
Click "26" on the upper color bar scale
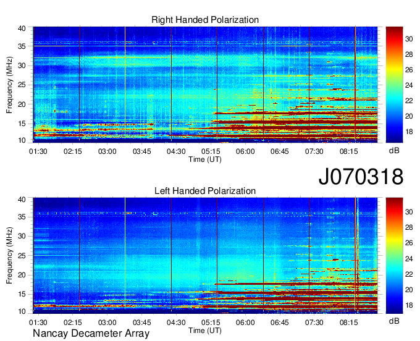(x=409, y=70)
